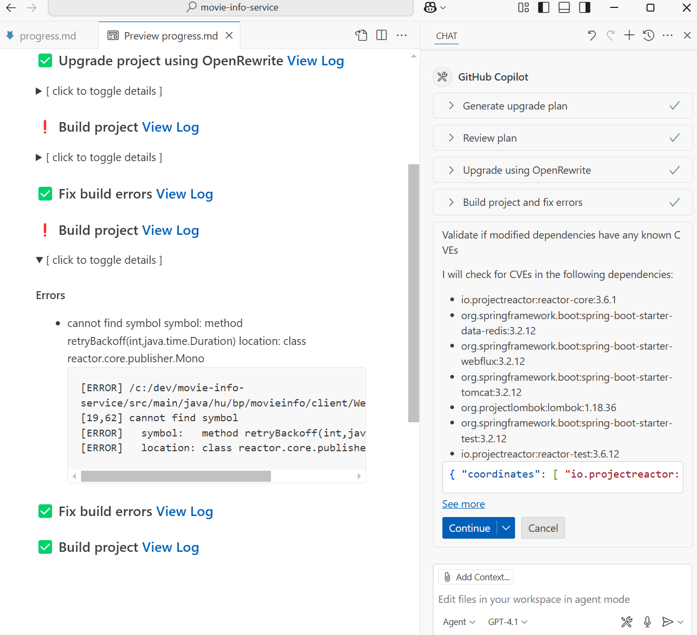
Task: Cancel the CVE validation step
Action: coord(543,528)
